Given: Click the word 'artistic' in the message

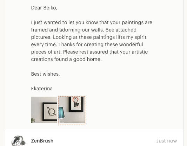Looking at the screenshot, I should pyautogui.click(x=140, y=52).
